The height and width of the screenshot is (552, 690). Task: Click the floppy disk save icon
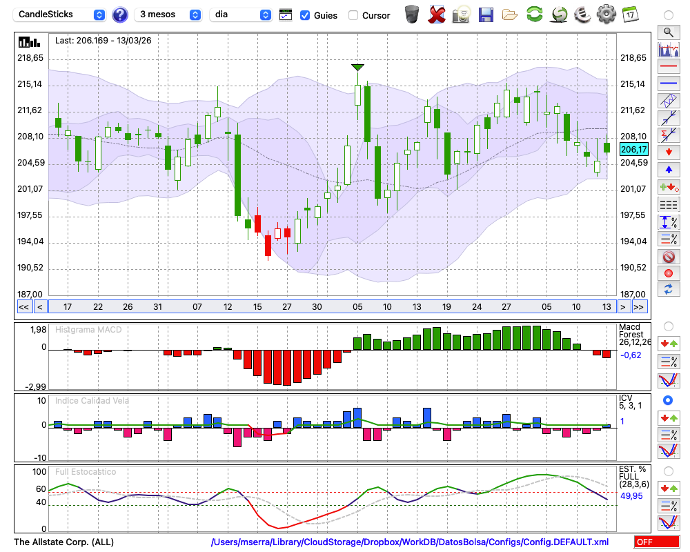485,15
